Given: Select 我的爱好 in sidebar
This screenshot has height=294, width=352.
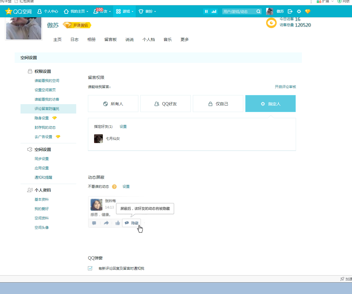Looking at the screenshot, I should (42, 209).
